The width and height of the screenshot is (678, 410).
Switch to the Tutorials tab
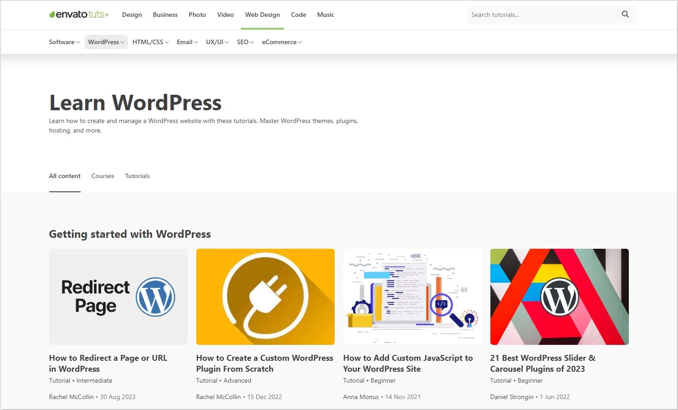pyautogui.click(x=138, y=176)
